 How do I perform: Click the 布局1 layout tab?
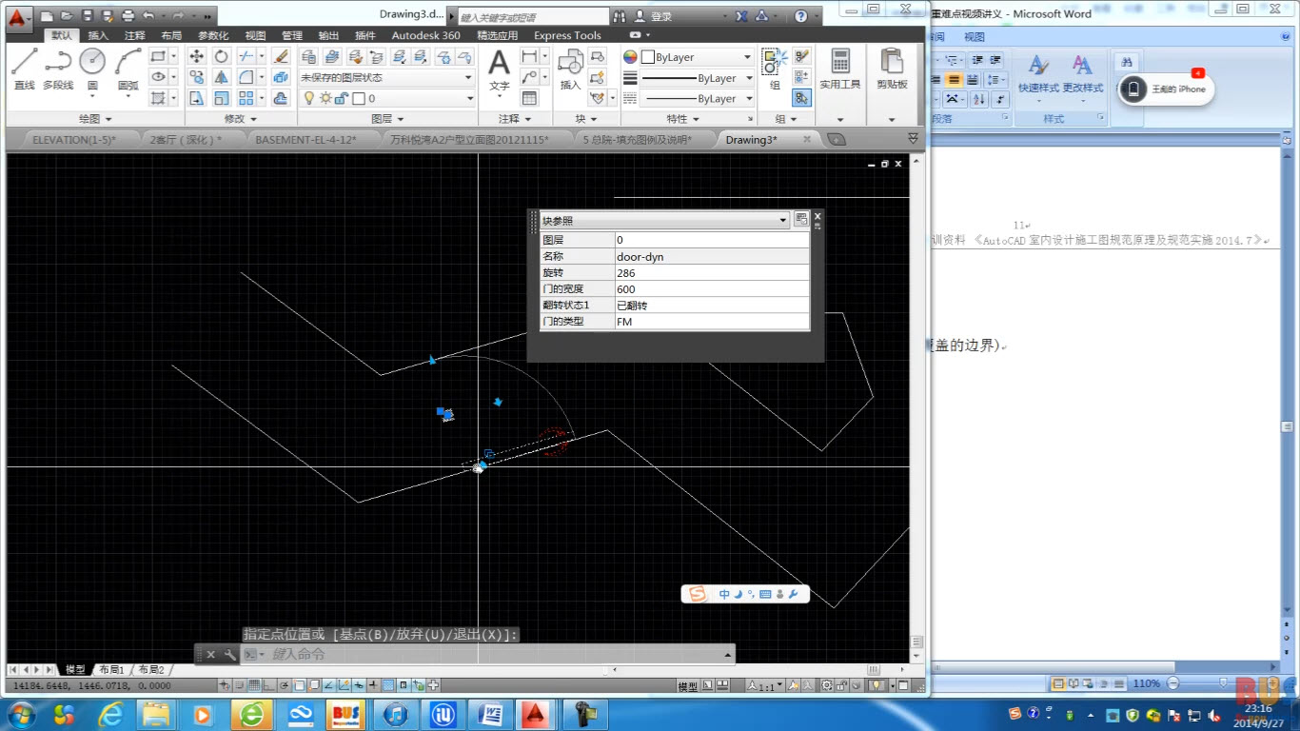(x=110, y=669)
